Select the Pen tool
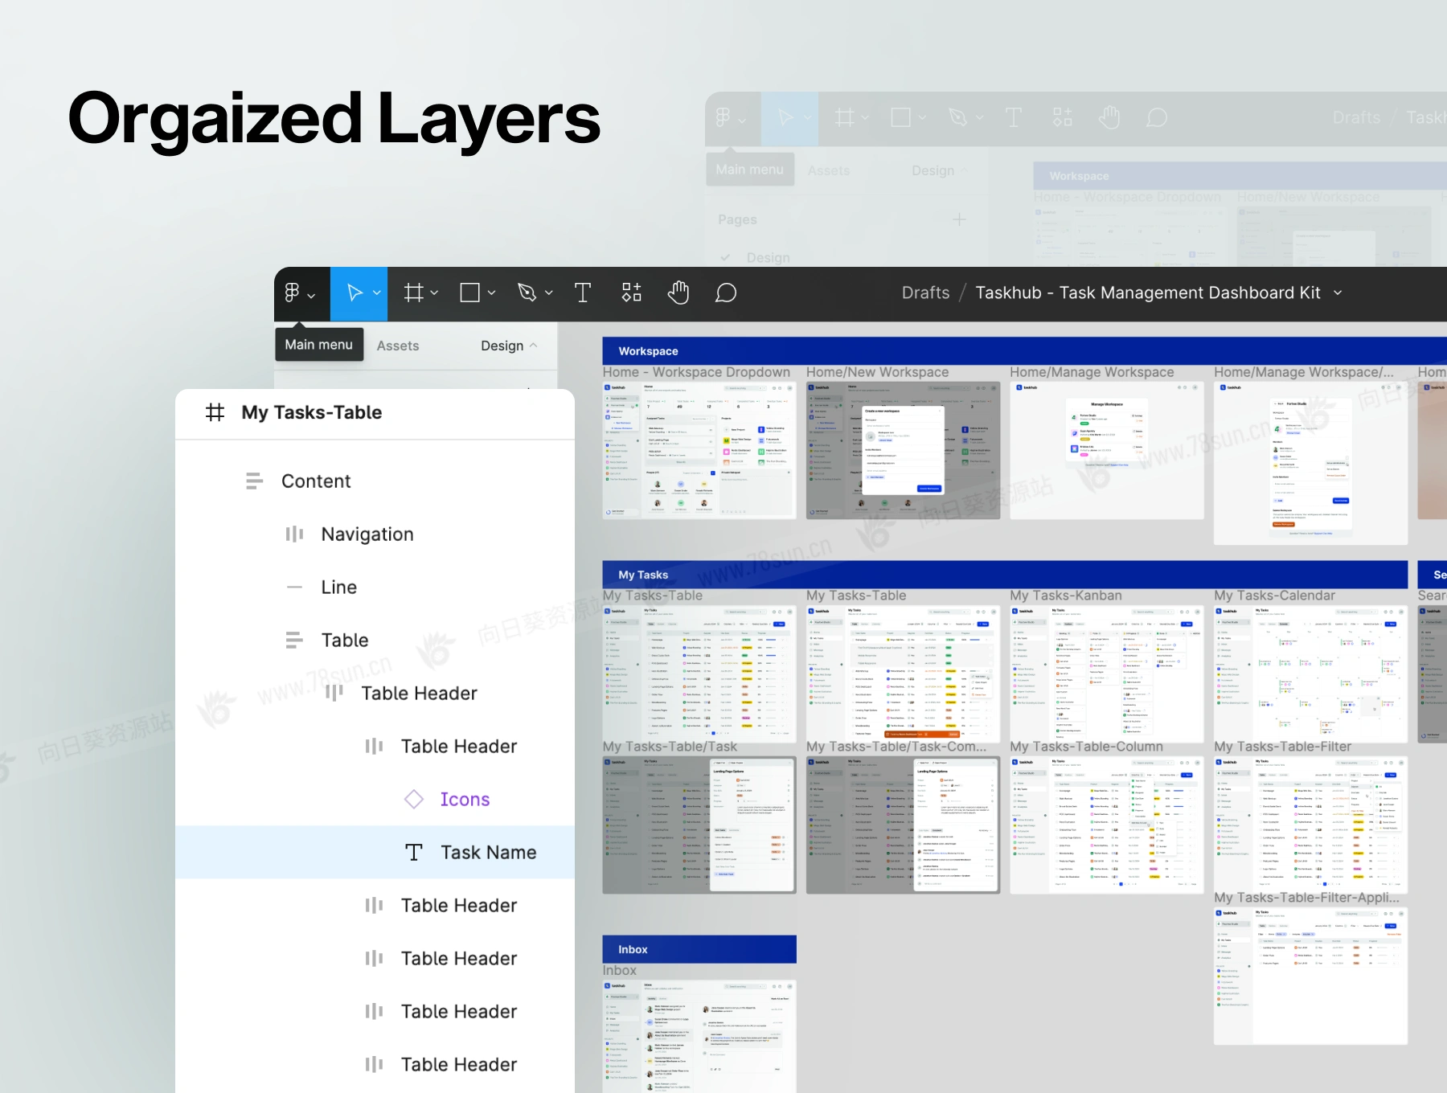Screen dimensions: 1447x1093 click(527, 293)
